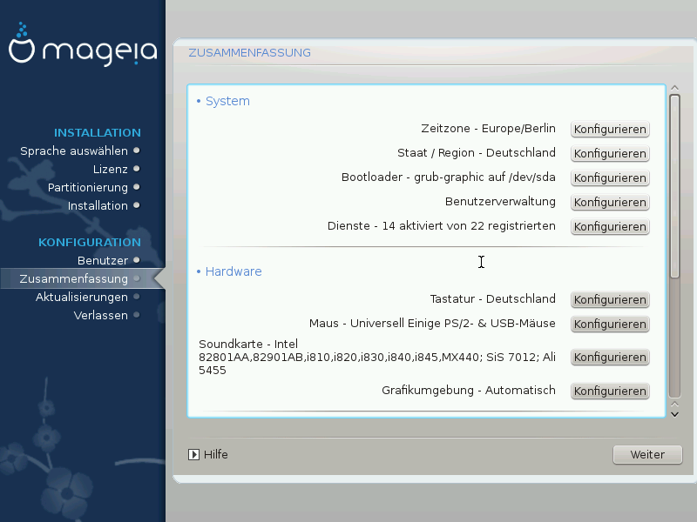Select the Verlassen step in sidebar
The height and width of the screenshot is (522, 697).
pos(100,315)
